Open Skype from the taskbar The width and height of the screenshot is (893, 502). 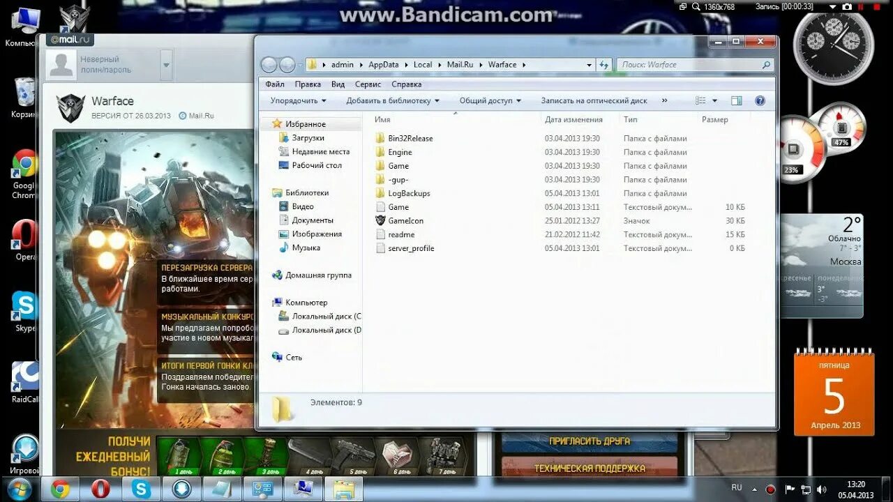[141, 489]
